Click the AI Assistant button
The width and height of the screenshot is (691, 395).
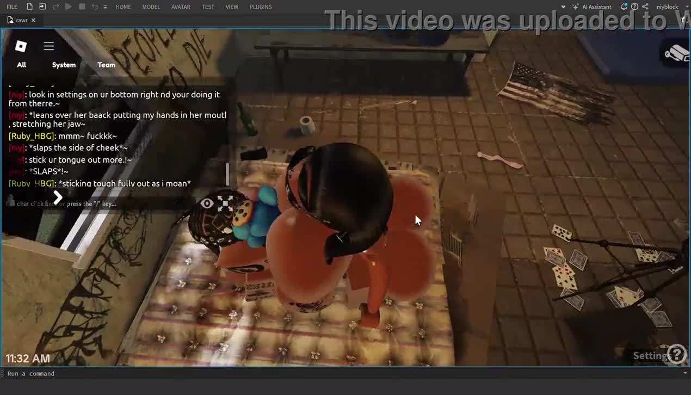592,7
